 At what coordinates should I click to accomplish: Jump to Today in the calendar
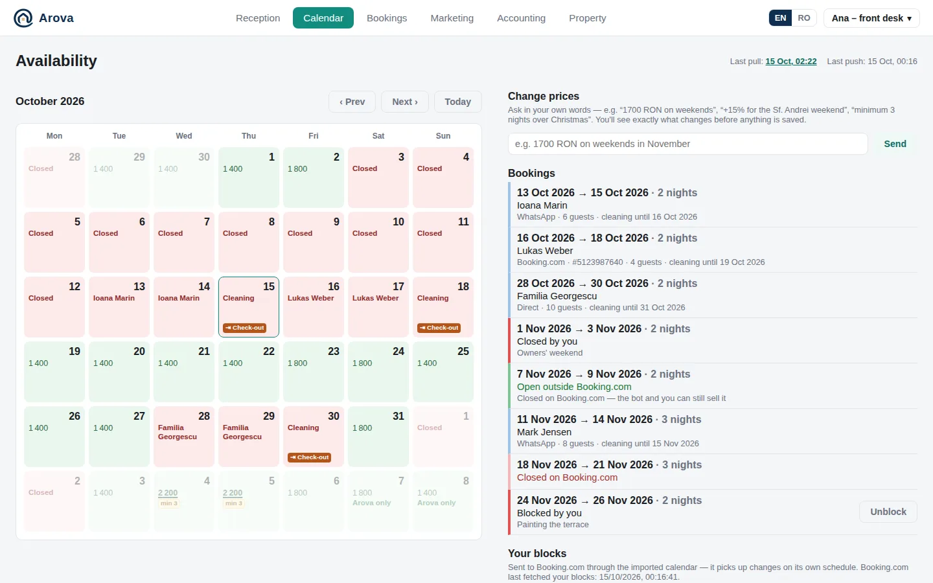[x=457, y=102]
